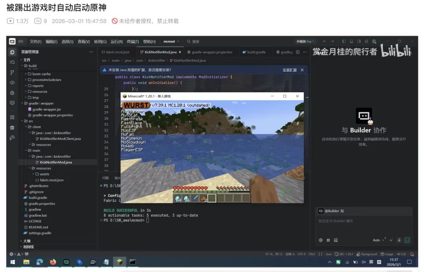Viewport: 424px width, 272px height.
Task: Click the MC: 1.20.1 status bar entry
Action: coord(344,254)
